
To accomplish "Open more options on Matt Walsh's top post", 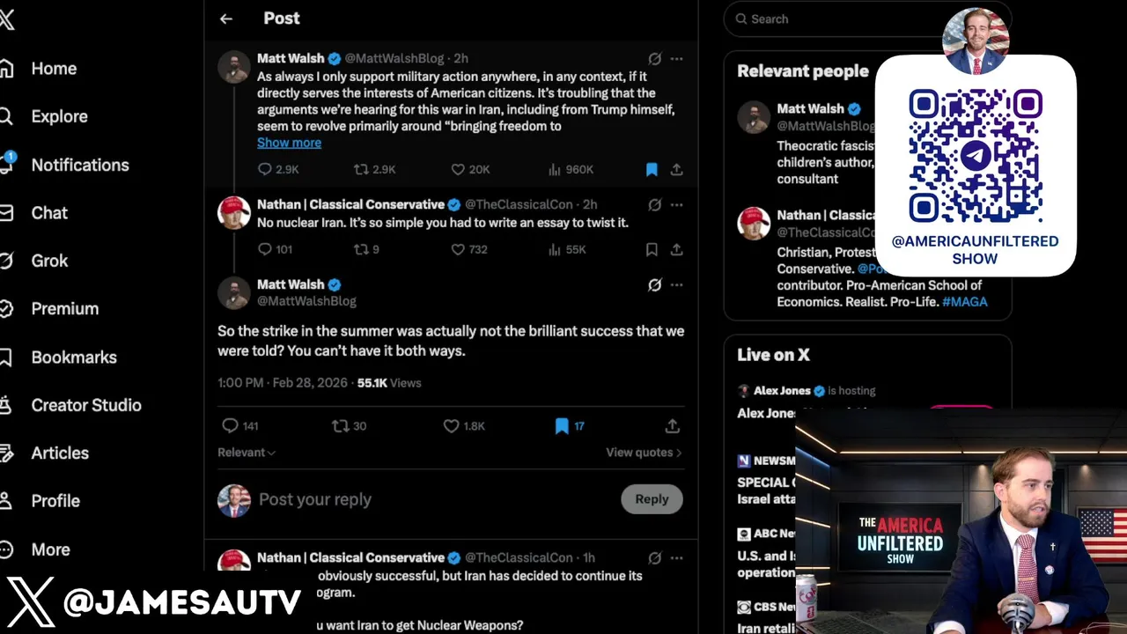I will pyautogui.click(x=676, y=58).
